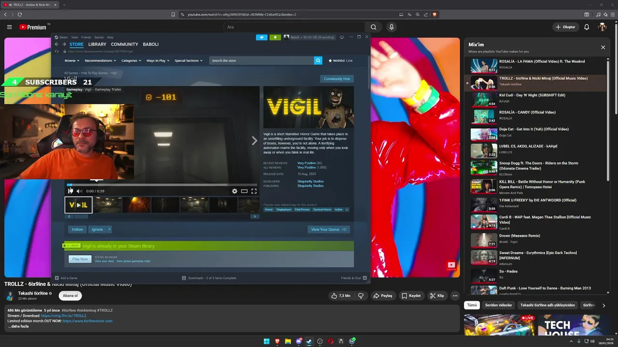Open the BABOLI profile tab
This screenshot has width=618, height=347.
(x=151, y=44)
